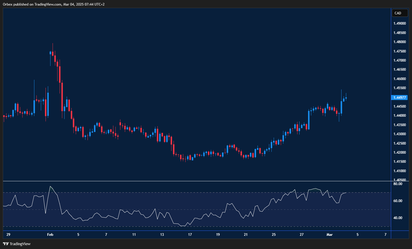Click the Feb label on the time axis
This screenshot has width=412, height=249.
point(50,235)
